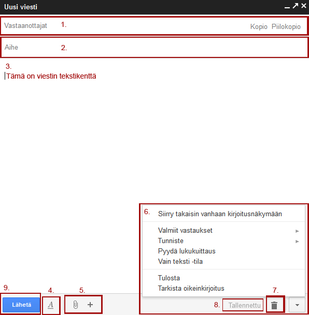Viewport: 309px width, 315px height.
Task: Add a Piilokopio recipient field
Action: (286, 26)
